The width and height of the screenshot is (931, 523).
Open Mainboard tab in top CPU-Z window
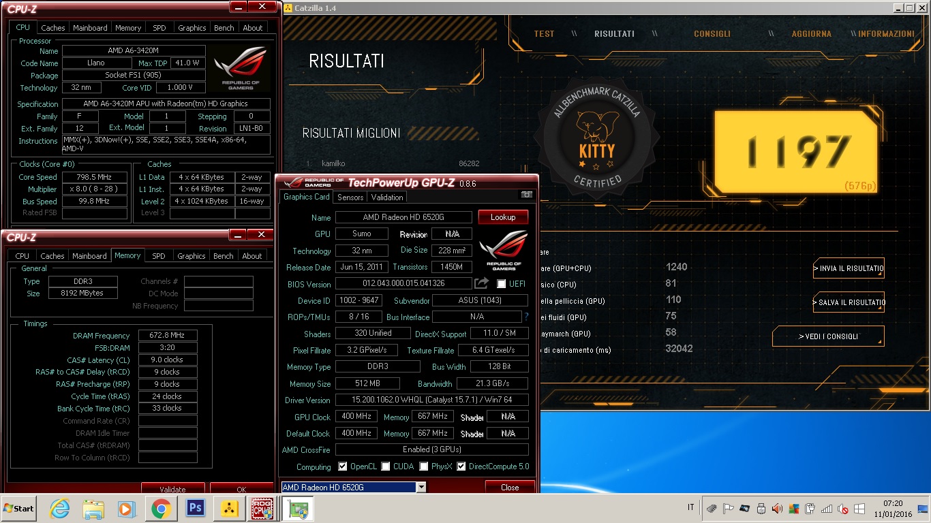tap(90, 28)
